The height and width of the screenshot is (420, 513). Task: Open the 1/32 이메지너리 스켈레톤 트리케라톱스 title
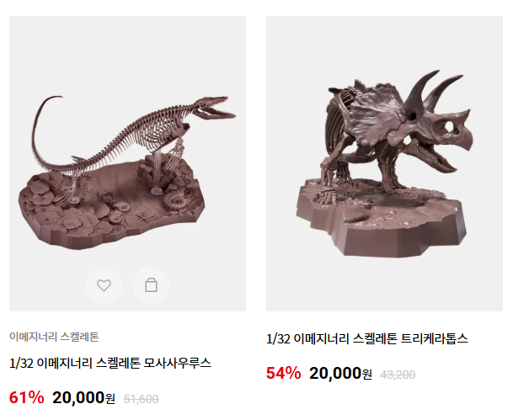click(367, 338)
